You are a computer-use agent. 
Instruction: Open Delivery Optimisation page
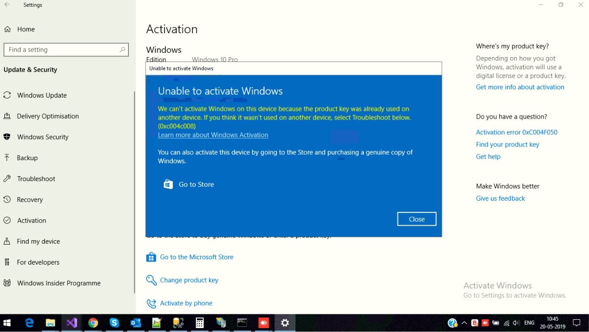coord(48,116)
